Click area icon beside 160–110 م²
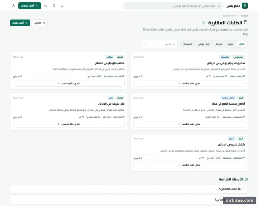Screen dimensions: 258x206 [219, 158]
